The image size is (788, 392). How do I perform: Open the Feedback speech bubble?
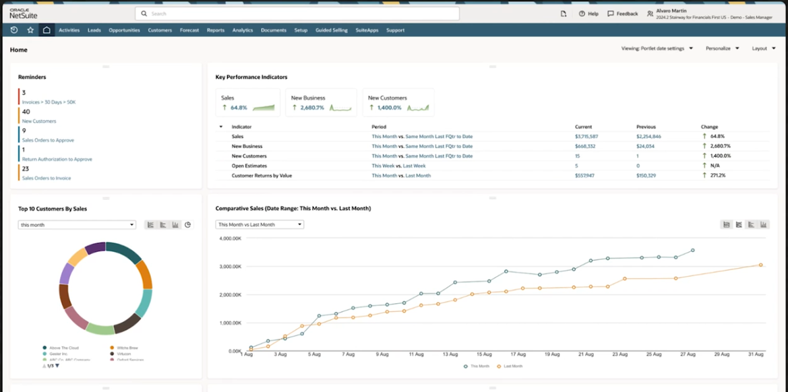pos(622,13)
